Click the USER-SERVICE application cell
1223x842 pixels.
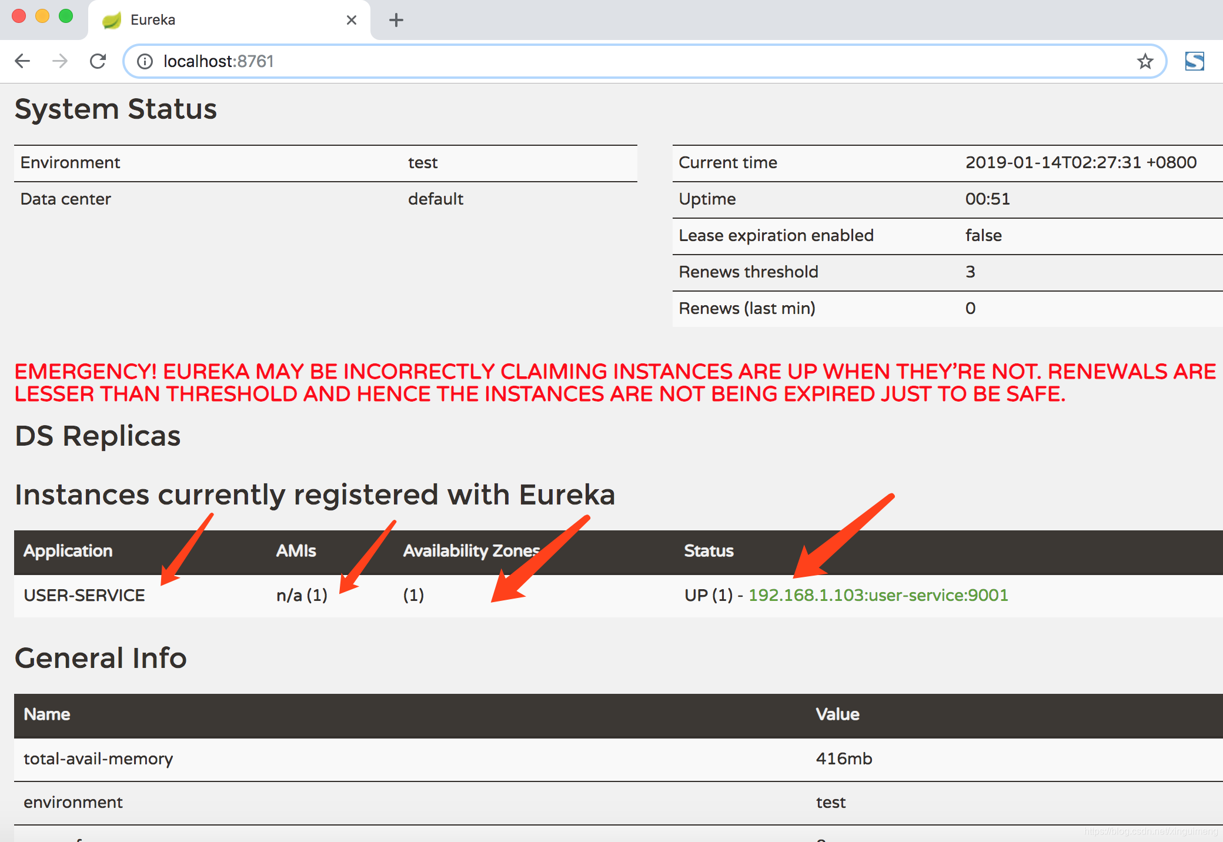84,595
